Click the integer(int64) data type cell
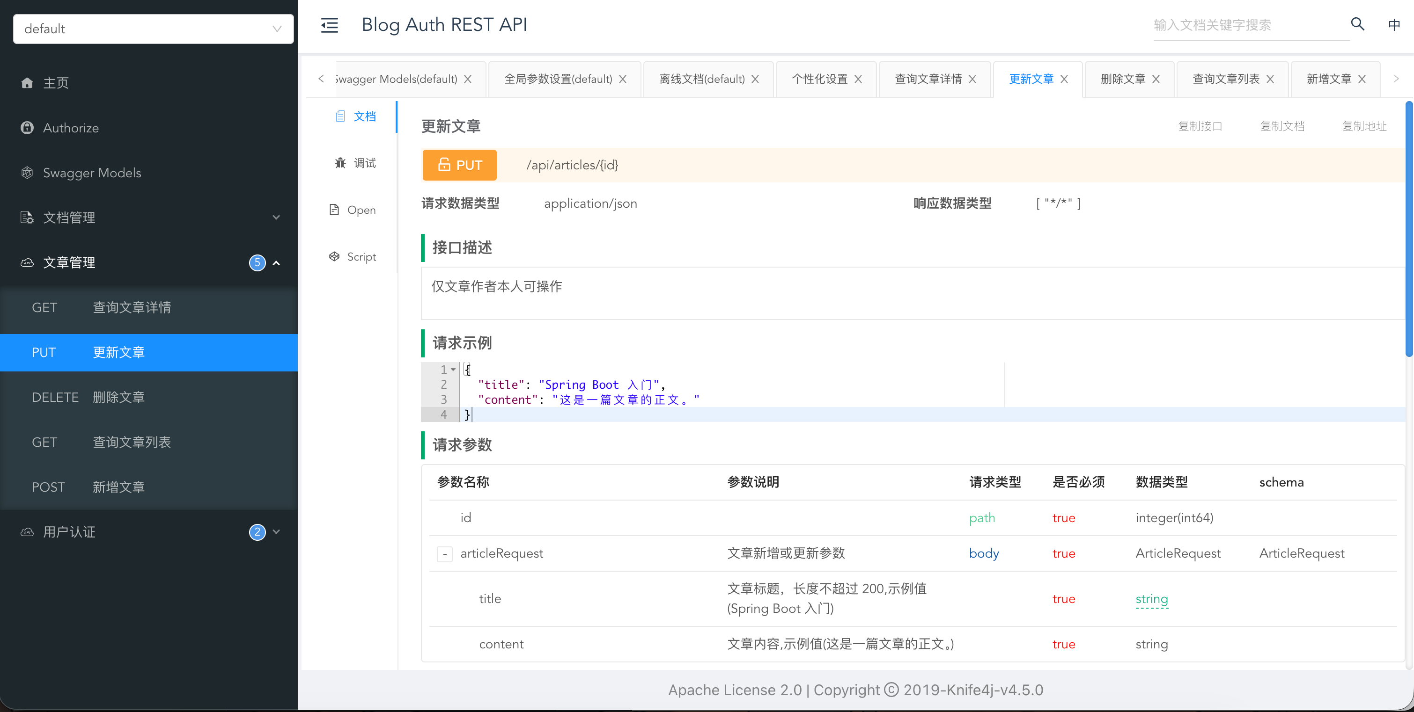1414x712 pixels. coord(1174,518)
